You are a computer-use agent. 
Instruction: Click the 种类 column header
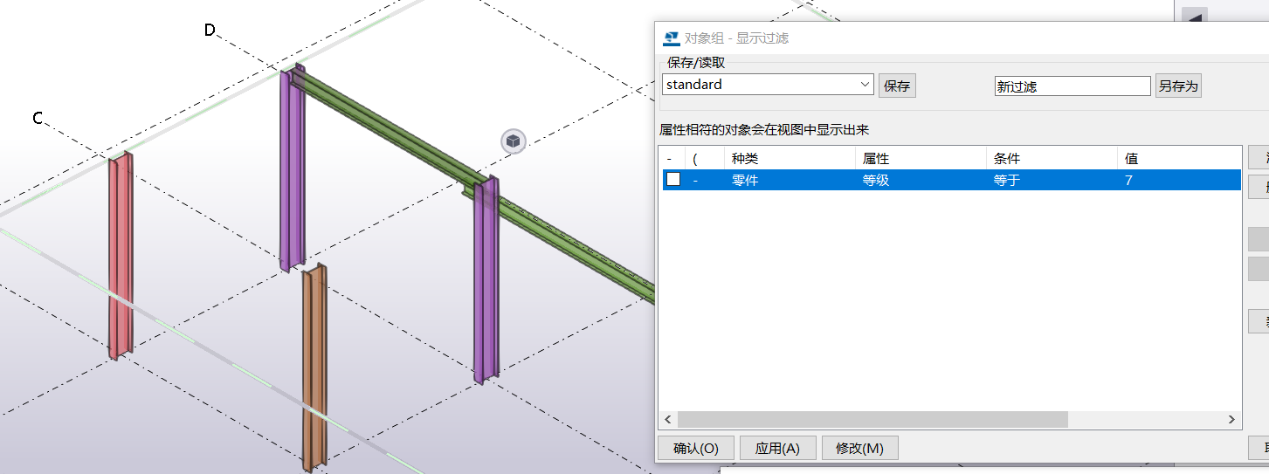[x=790, y=159]
